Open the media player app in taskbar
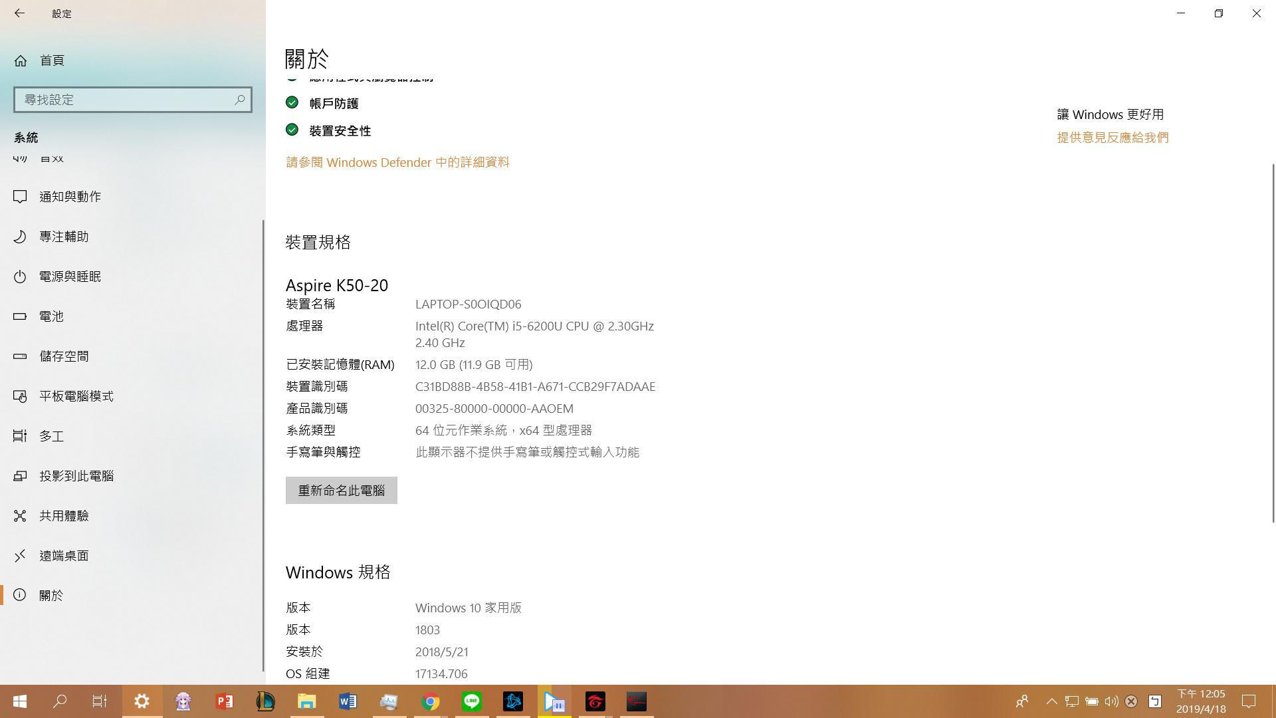This screenshot has width=1276, height=718. pyautogui.click(x=554, y=701)
